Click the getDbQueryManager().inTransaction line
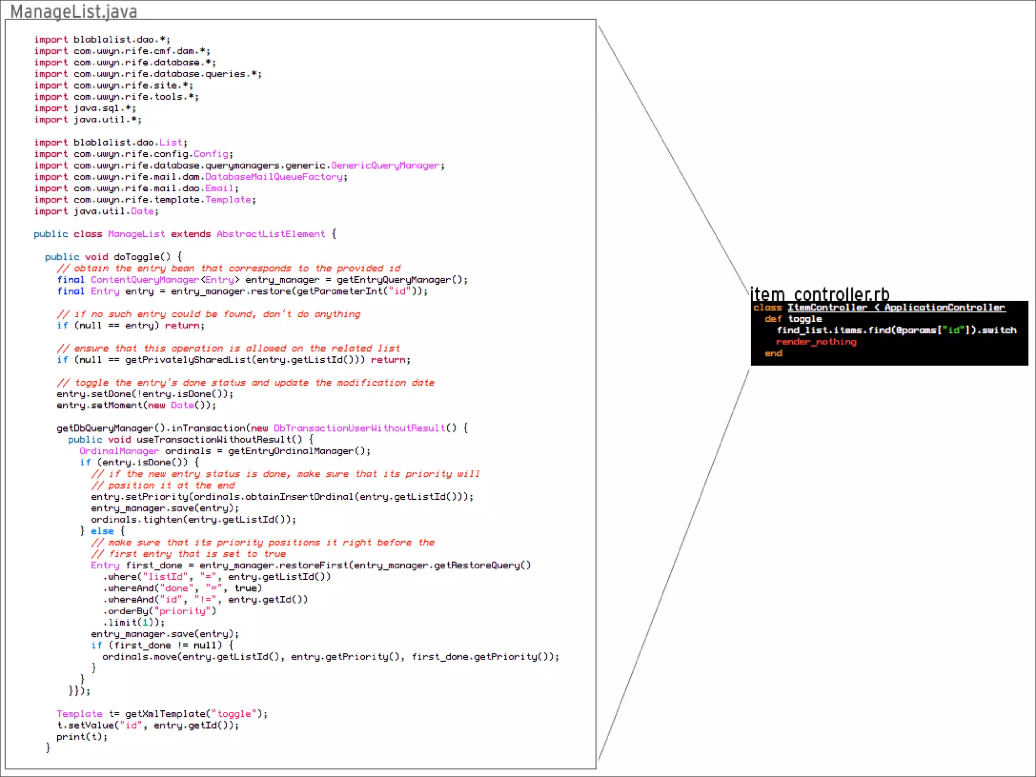 coord(262,428)
